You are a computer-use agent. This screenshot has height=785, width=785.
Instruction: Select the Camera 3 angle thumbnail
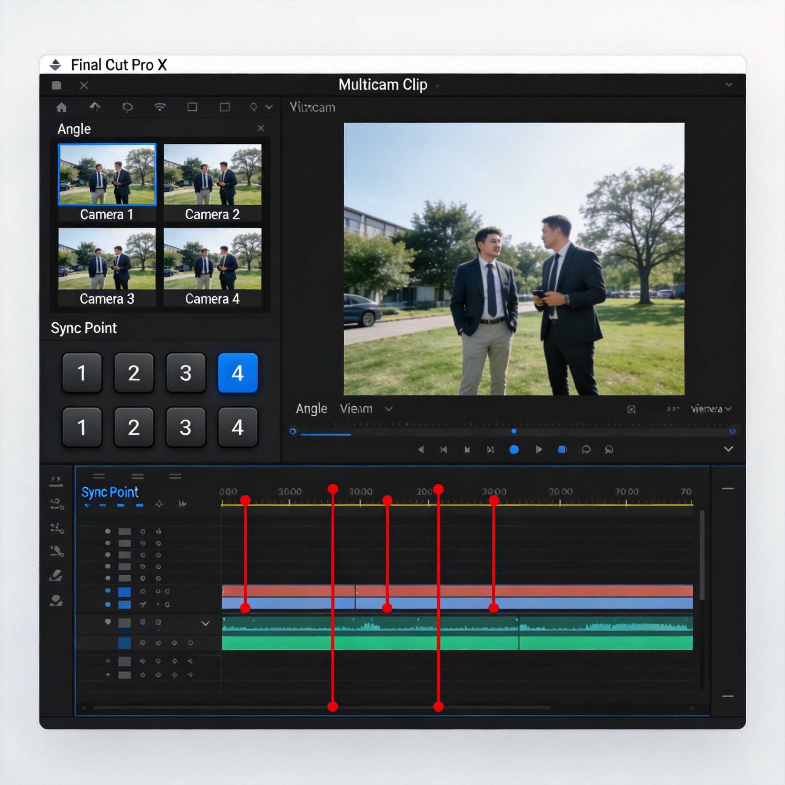pos(107,258)
